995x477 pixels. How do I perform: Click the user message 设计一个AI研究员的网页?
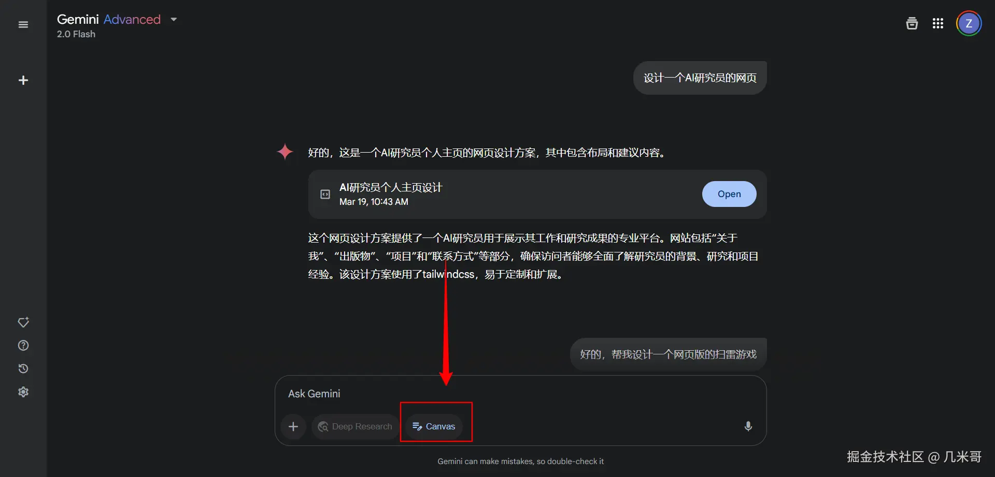(x=700, y=78)
